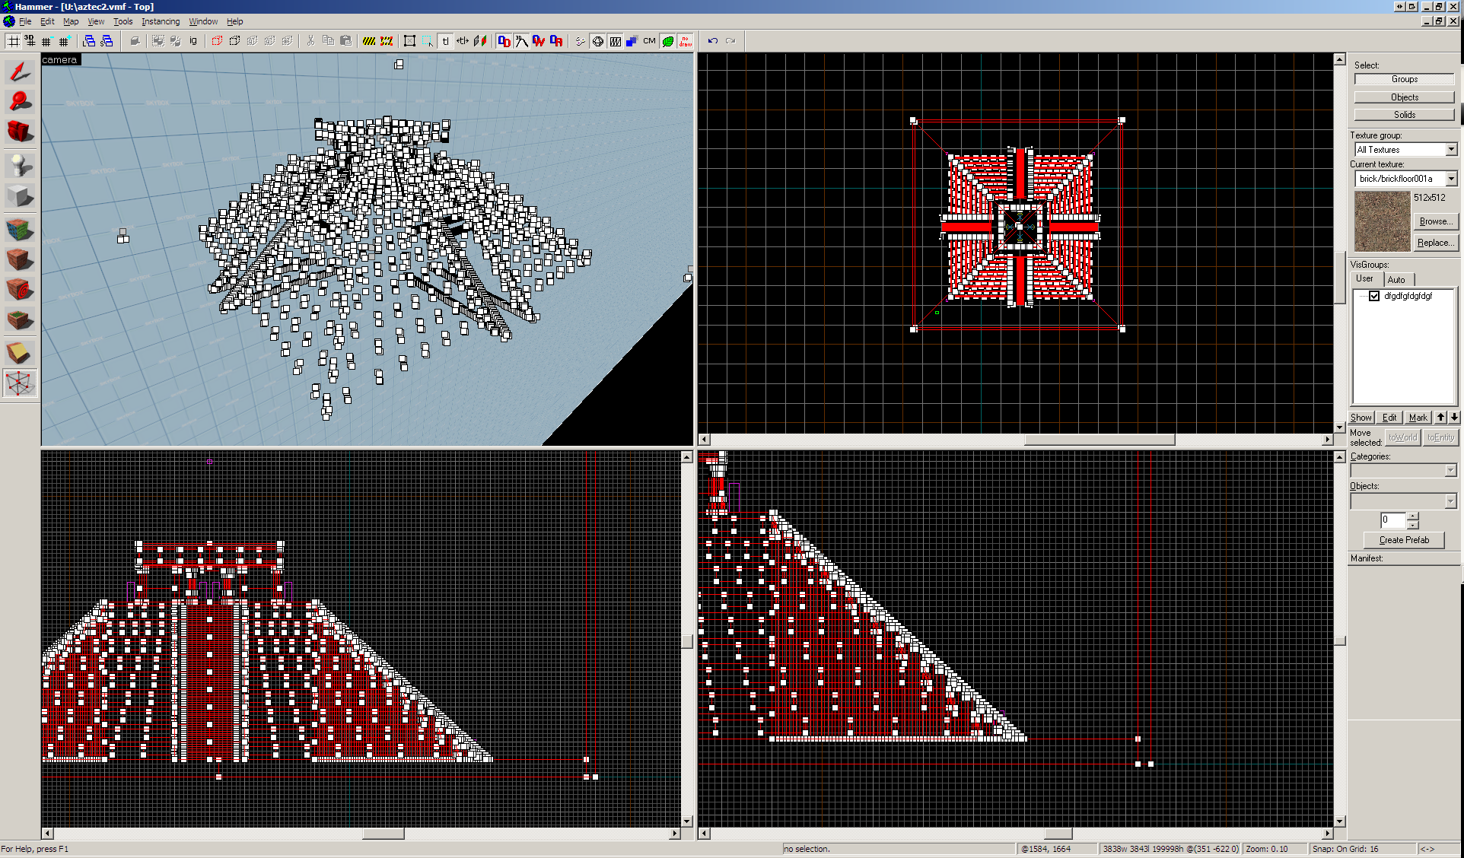Activate the Magnify tool
1464x858 pixels.
(x=20, y=100)
